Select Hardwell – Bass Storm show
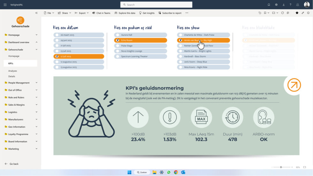Viewport: 313px width, 176px height. pyautogui.click(x=203, y=56)
